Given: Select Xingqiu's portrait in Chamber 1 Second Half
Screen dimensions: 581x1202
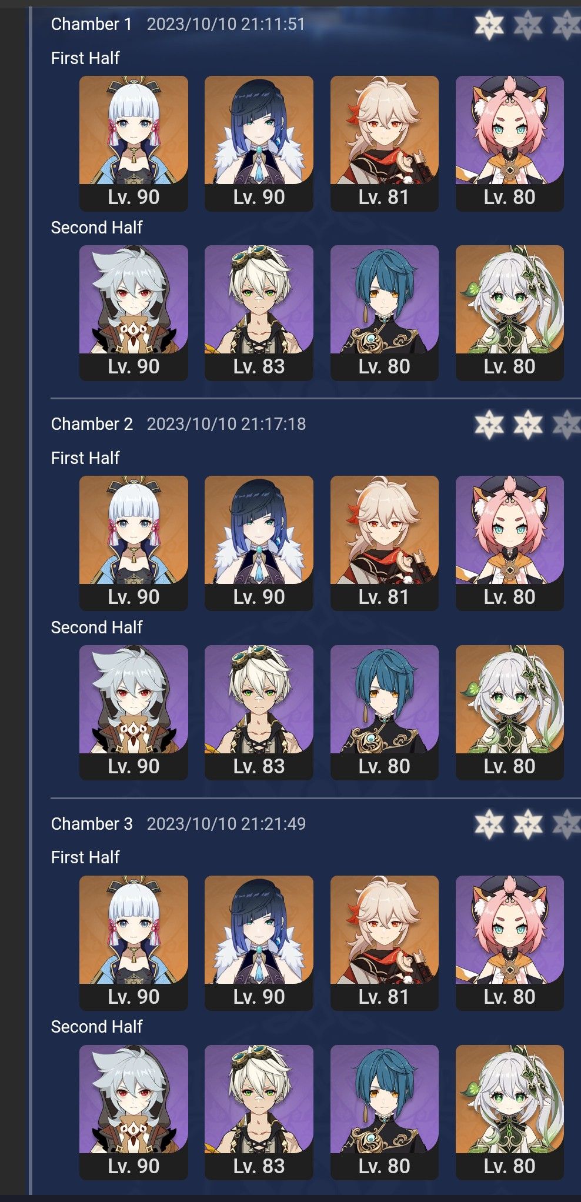Looking at the screenshot, I should click(384, 313).
